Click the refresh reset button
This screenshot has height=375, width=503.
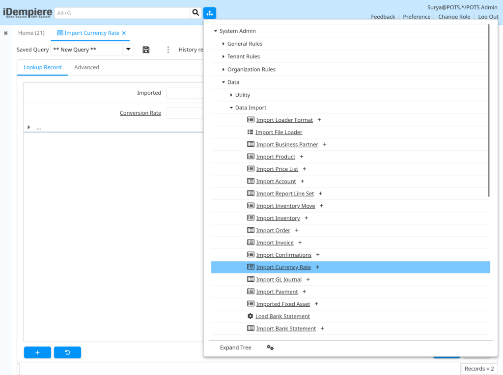point(67,352)
